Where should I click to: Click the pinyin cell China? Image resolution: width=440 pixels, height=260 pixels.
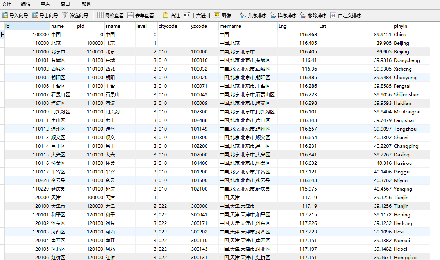click(x=411, y=34)
